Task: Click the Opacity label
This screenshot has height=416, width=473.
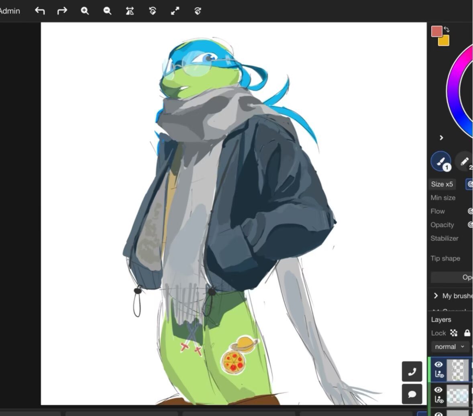Action: (x=442, y=225)
